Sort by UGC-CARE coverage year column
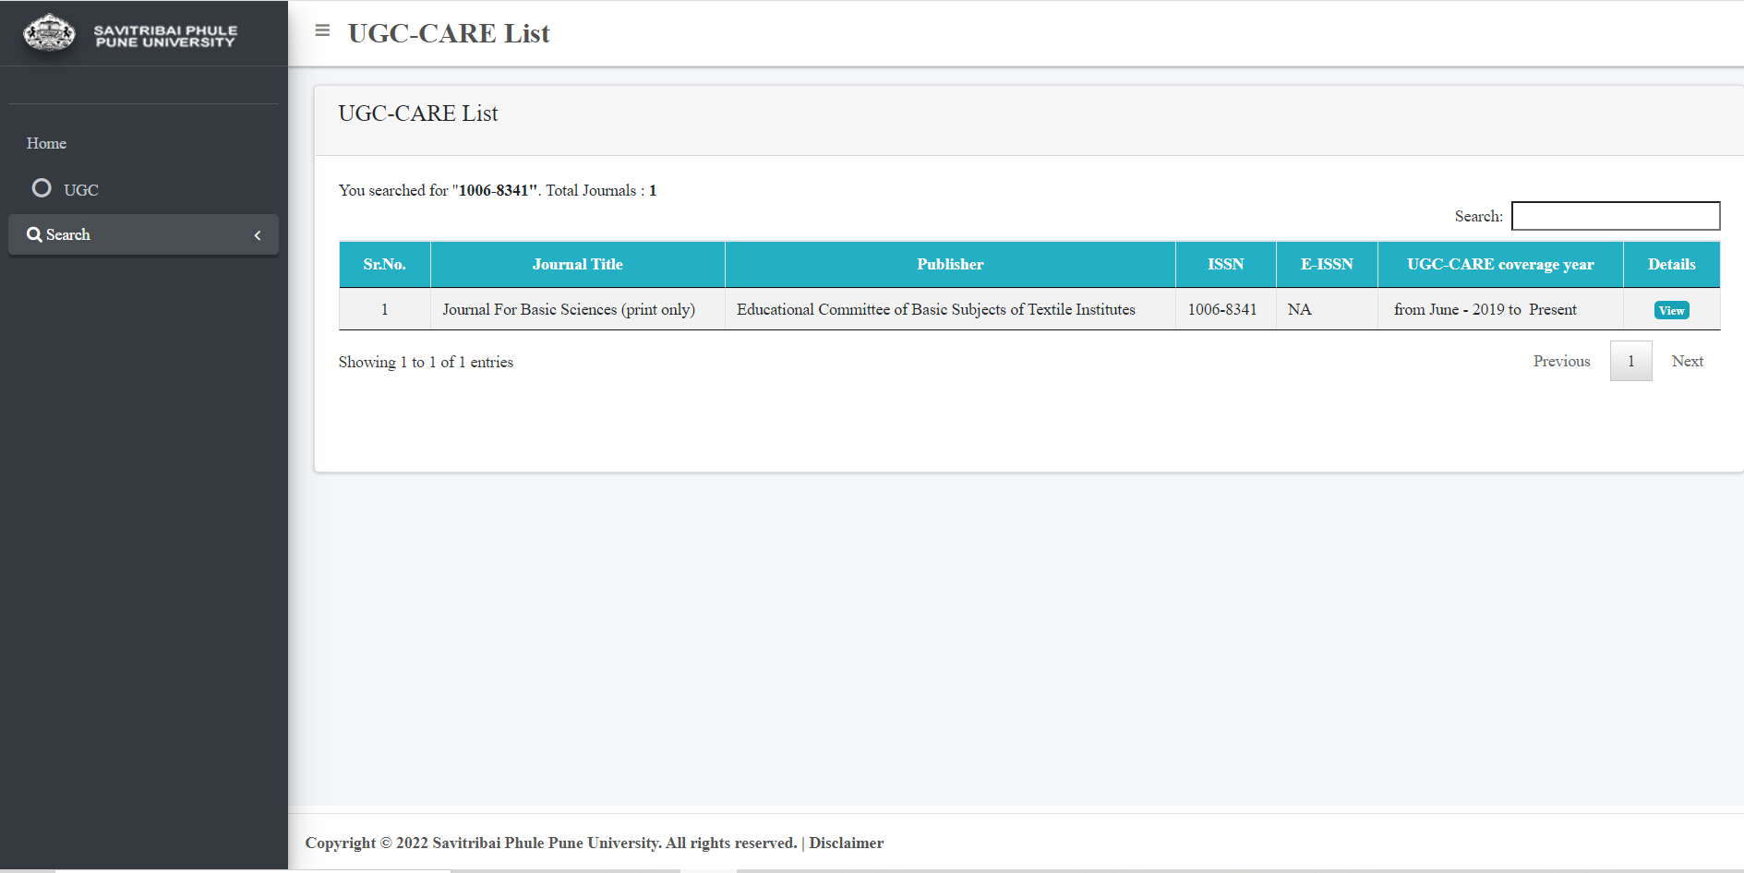Screen dimensions: 1744x873 [x=1499, y=265]
